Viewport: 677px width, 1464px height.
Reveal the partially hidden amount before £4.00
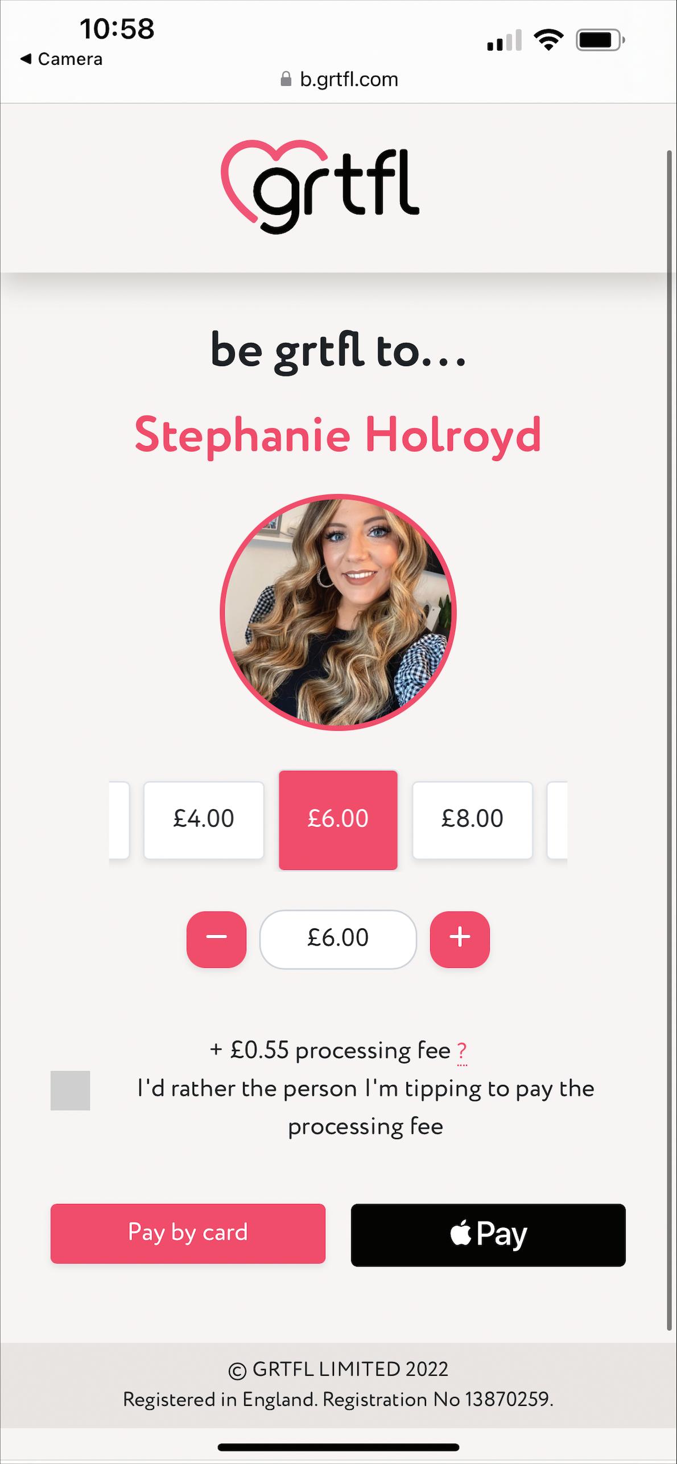coord(119,819)
